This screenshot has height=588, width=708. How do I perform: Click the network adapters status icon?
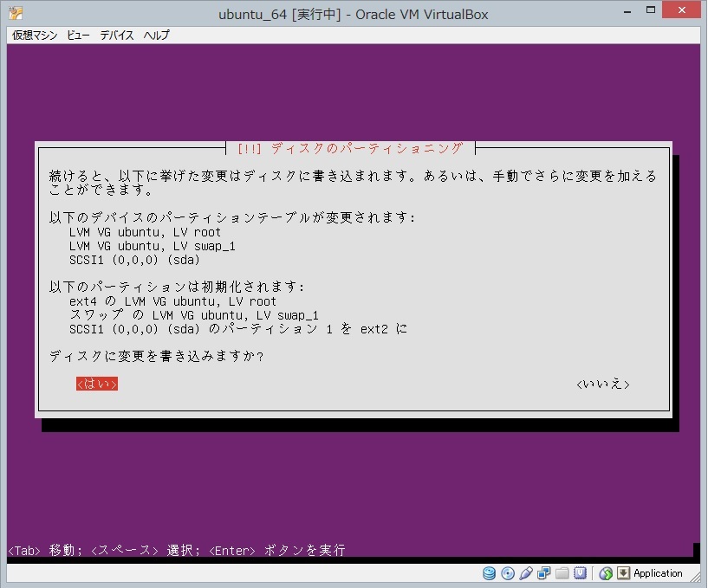click(x=543, y=573)
